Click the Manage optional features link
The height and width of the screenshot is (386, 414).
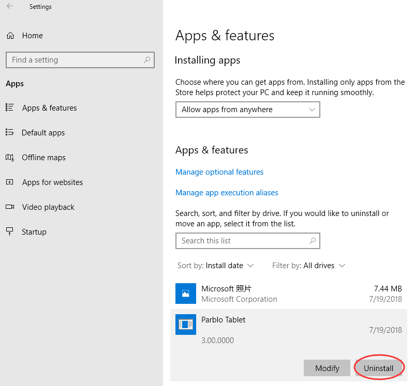point(219,172)
